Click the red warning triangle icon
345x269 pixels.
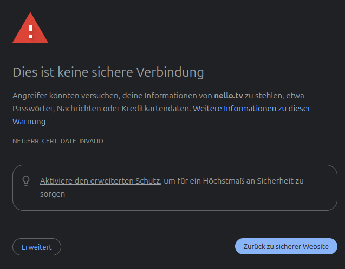[x=30, y=28]
